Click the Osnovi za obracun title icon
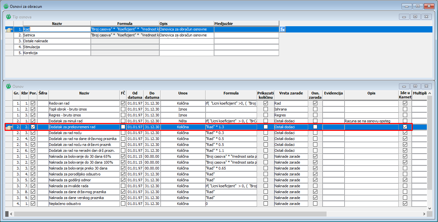 (6, 6)
